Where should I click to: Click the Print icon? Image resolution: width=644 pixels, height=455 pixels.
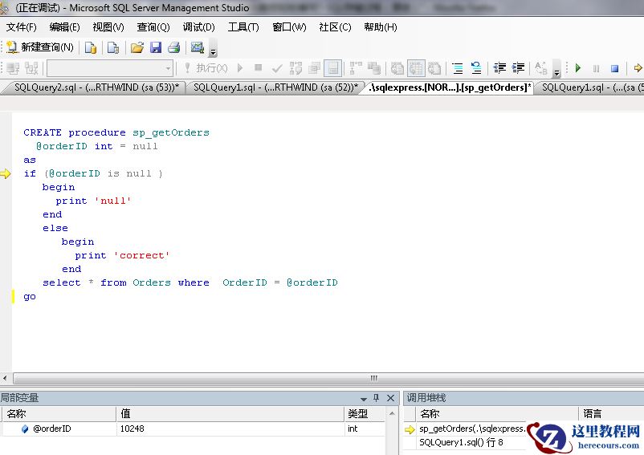(174, 47)
